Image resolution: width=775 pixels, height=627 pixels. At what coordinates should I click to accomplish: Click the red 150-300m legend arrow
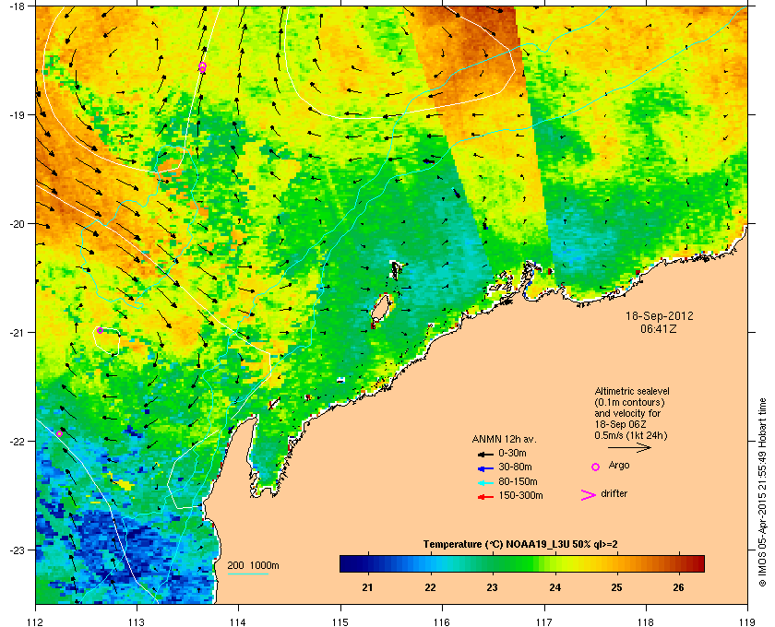(485, 497)
